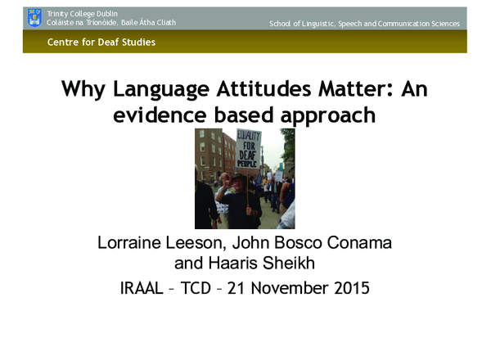Screen dimensions: 491x347
Task: Click the author name "John Bosco Conama"
Action: click(315, 243)
